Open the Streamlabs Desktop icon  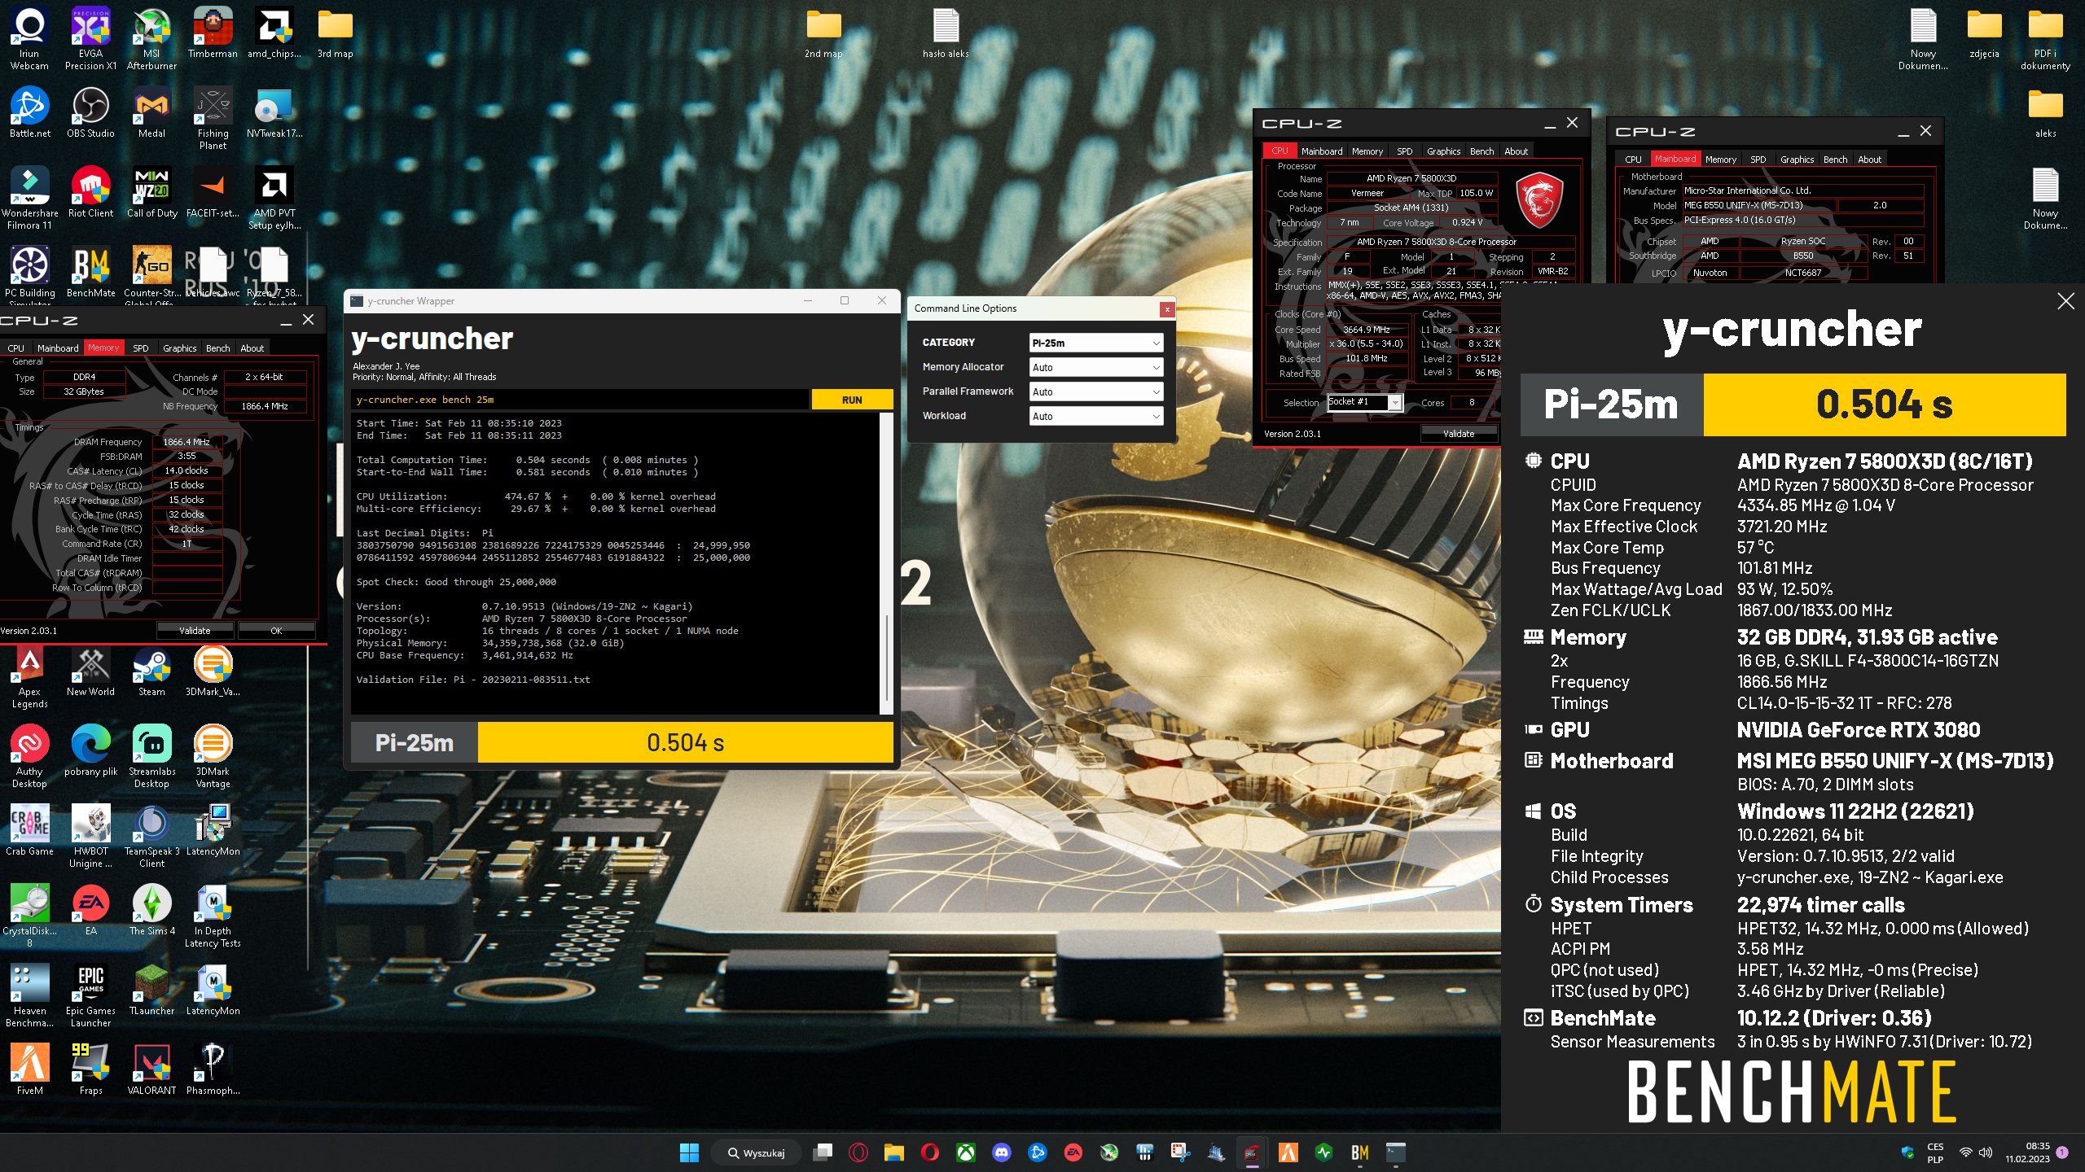[x=151, y=756]
